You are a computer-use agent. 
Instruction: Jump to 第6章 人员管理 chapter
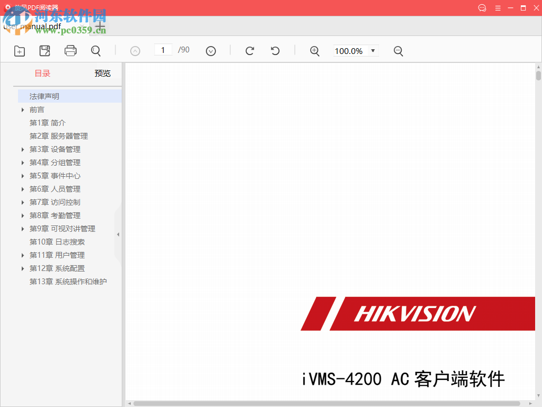pos(55,189)
